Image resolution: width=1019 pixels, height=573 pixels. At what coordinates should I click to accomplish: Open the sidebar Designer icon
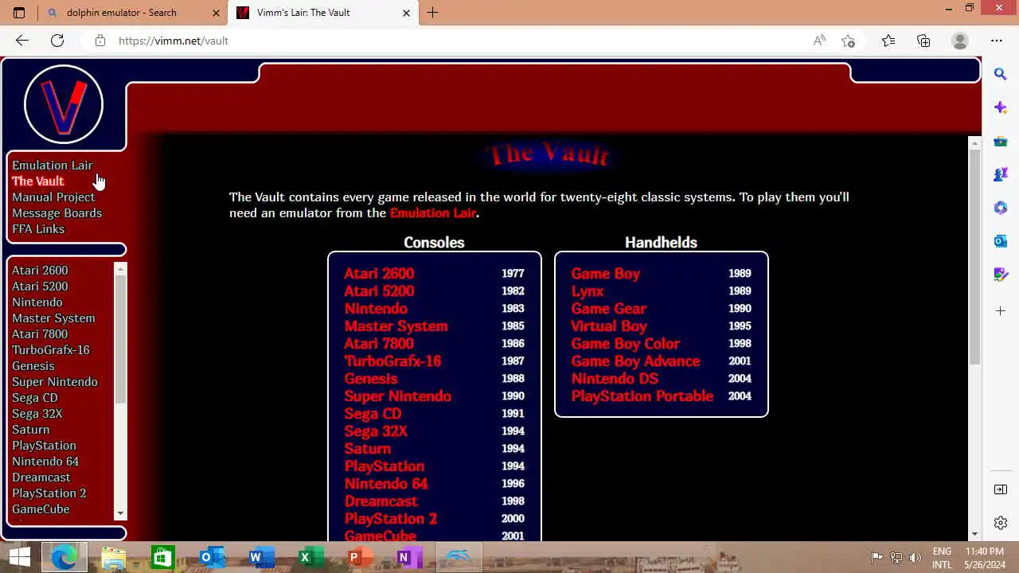pos(1001,275)
